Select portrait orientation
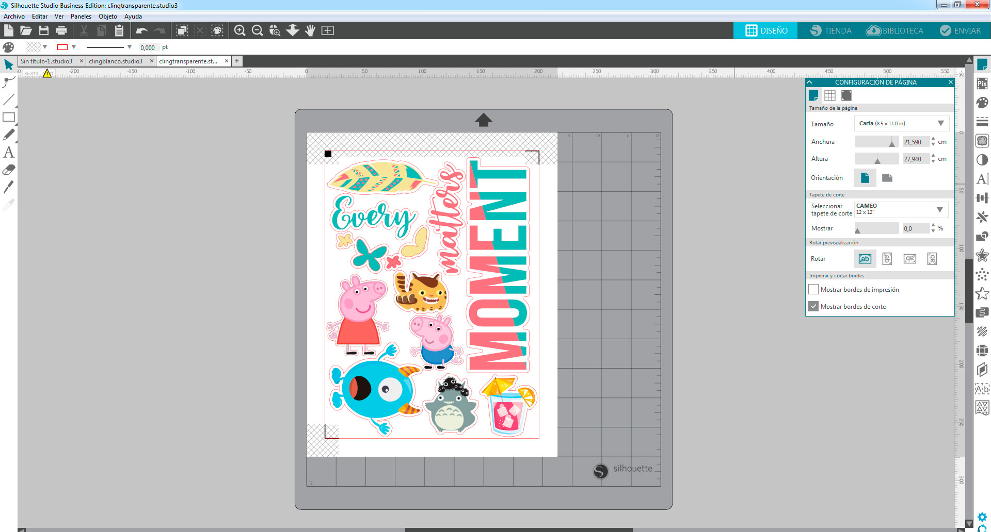991x532 pixels. tap(865, 178)
